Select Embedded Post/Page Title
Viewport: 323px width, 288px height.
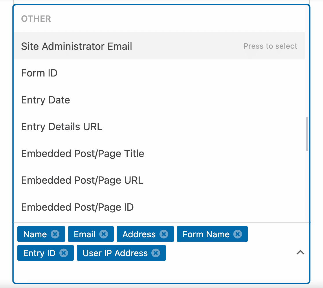[159, 153]
